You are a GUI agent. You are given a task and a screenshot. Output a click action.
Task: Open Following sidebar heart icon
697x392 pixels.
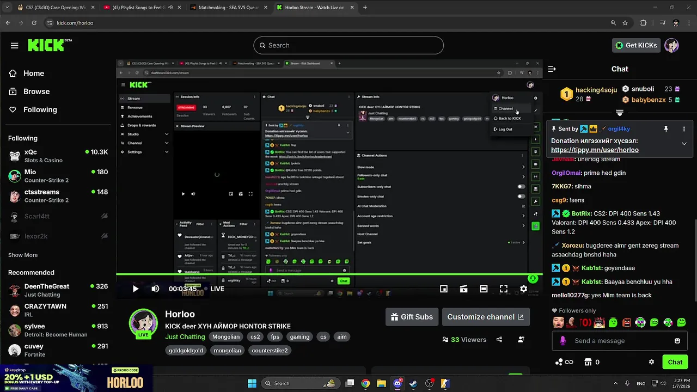coord(13,109)
